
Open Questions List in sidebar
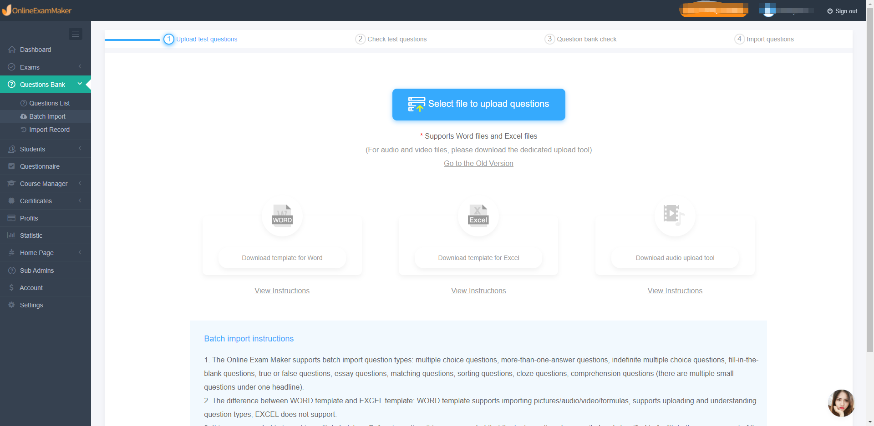tap(46, 103)
